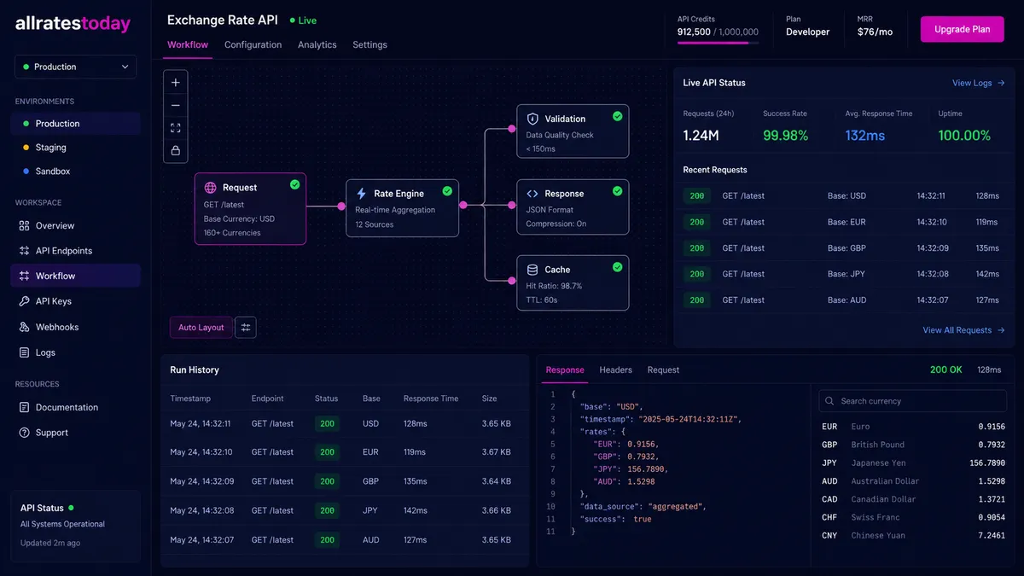Zoom out on the workflow canvas
This screenshot has height=576, width=1024.
point(176,106)
